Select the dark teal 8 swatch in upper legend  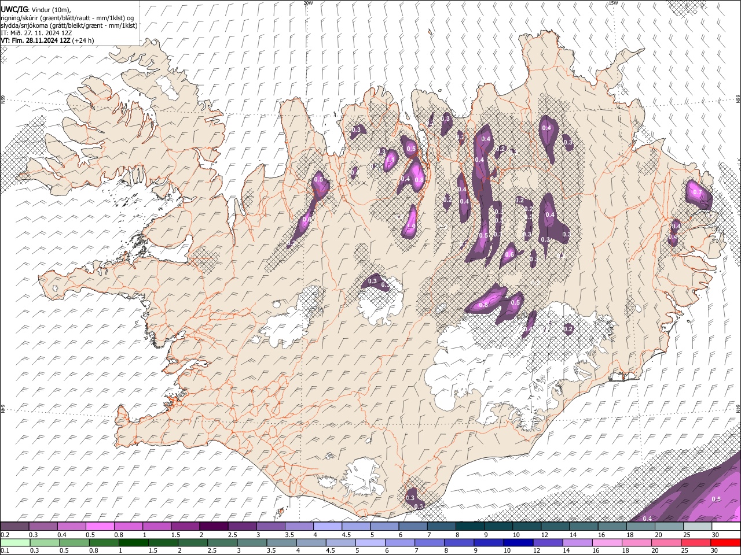coord(470,526)
